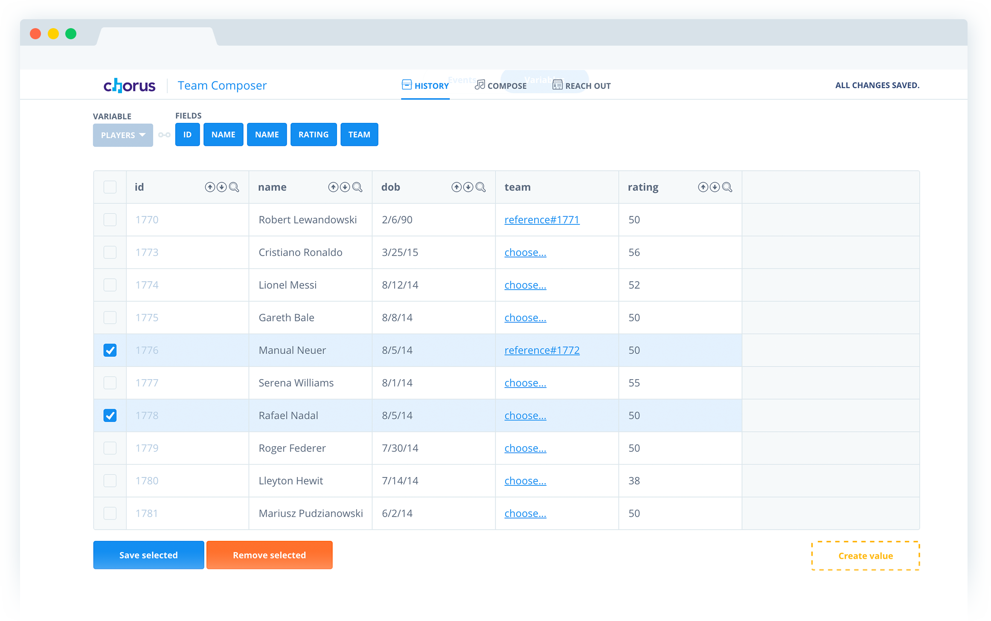Click link chain icon beside Players
991x621 pixels.
(164, 135)
